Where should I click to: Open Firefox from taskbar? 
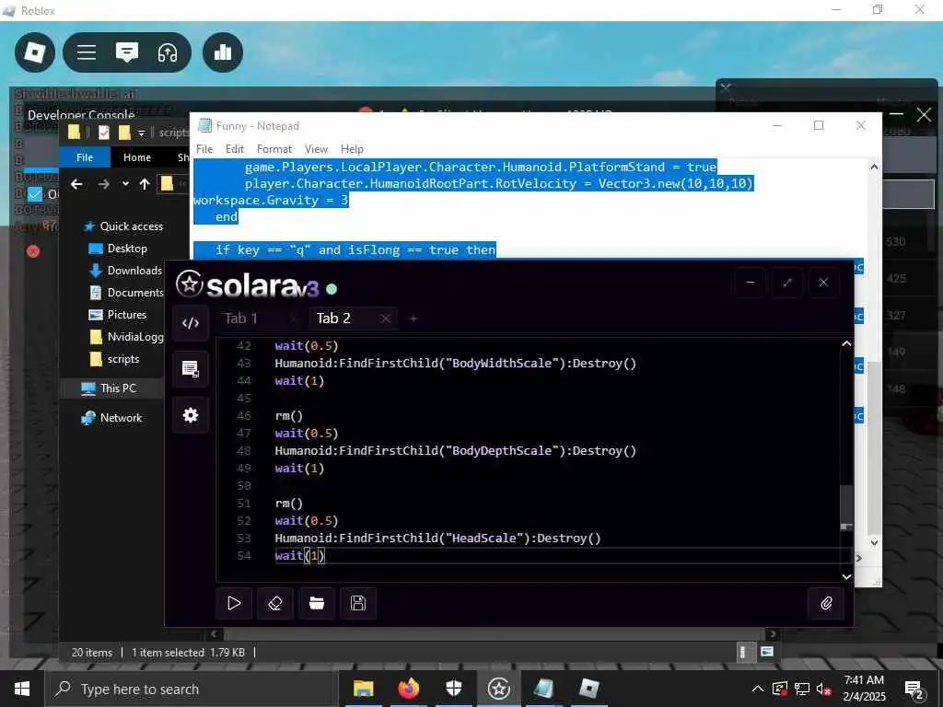pyautogui.click(x=408, y=689)
